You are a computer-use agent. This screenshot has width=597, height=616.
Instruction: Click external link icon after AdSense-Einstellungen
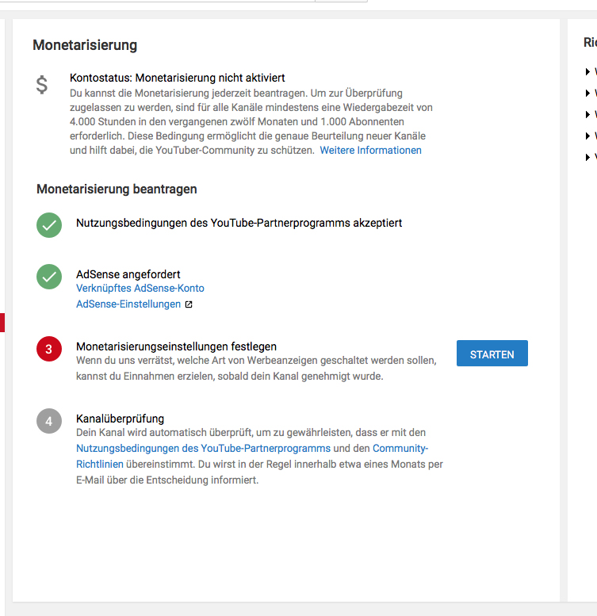[x=188, y=304]
